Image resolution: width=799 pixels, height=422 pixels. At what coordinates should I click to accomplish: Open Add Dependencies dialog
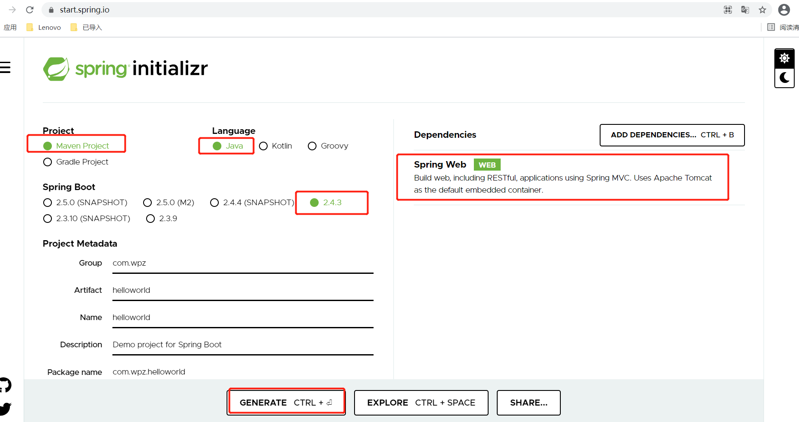click(x=672, y=135)
